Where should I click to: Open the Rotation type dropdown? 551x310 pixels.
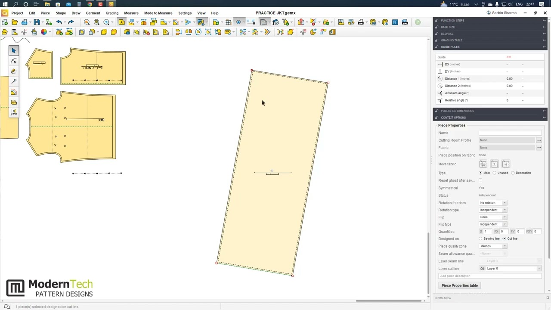[493, 210]
